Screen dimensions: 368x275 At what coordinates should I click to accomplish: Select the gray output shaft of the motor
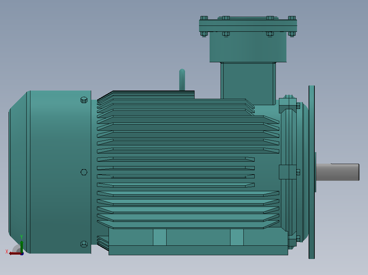(x=338, y=172)
